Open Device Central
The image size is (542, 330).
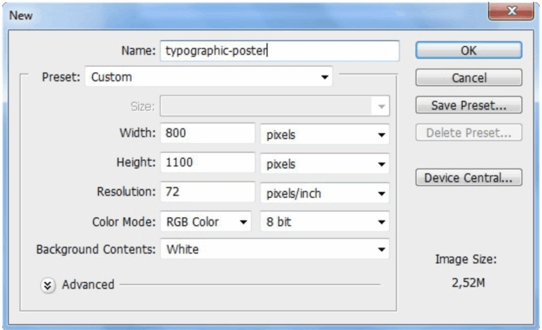point(468,178)
